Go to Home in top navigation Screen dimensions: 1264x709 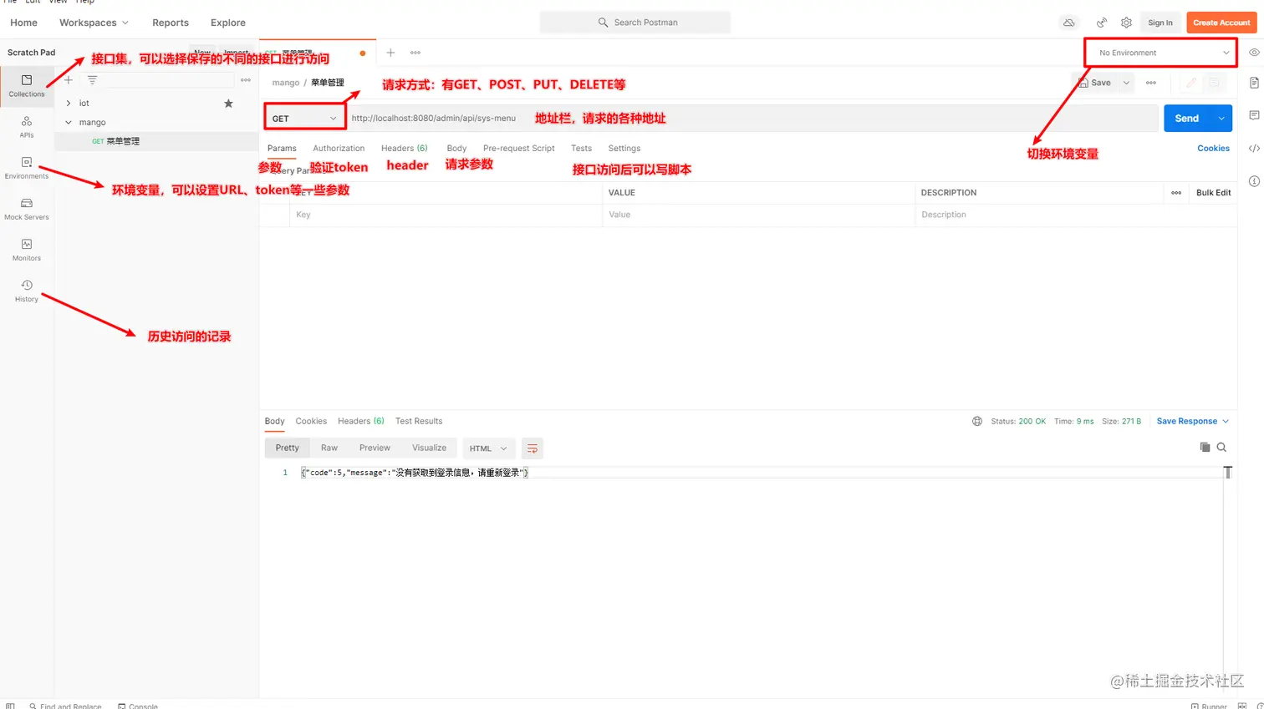(23, 23)
